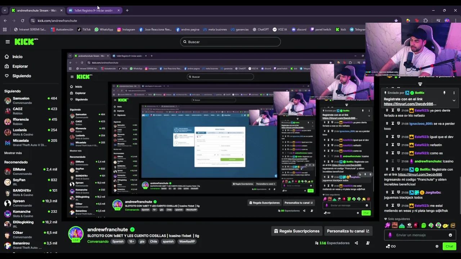Viewport: 461px width, 259px height.
Task: Click the share stream icon
Action: pos(356,243)
